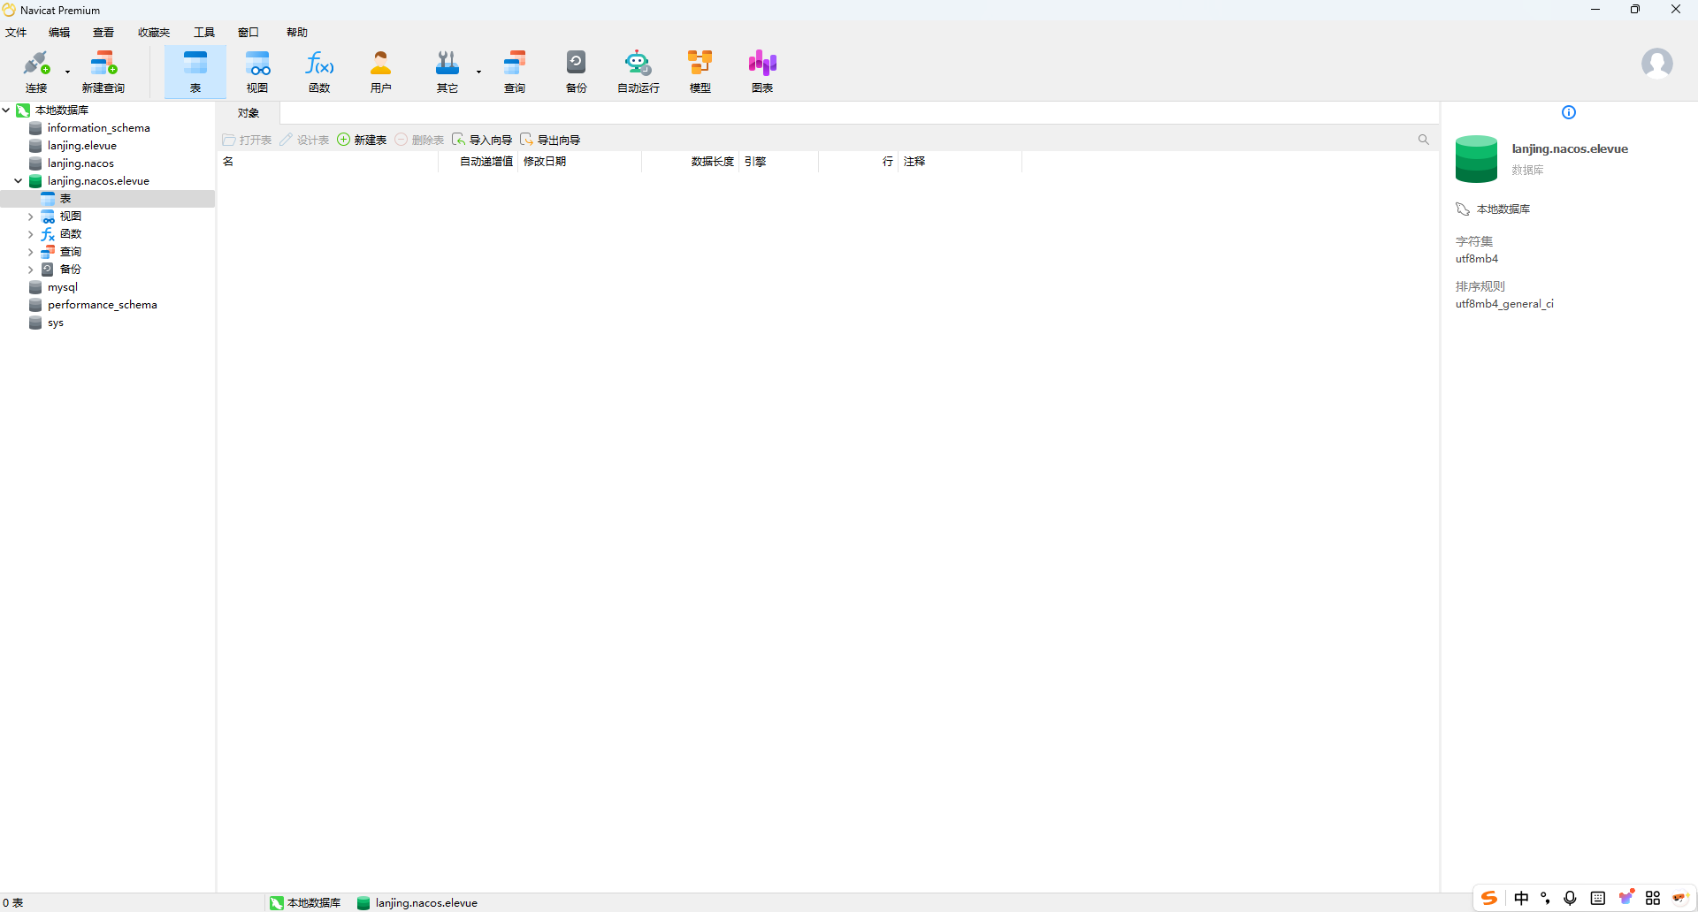Image resolution: width=1698 pixels, height=912 pixels.
Task: Open the 图表 charts toolbar icon
Action: [762, 71]
